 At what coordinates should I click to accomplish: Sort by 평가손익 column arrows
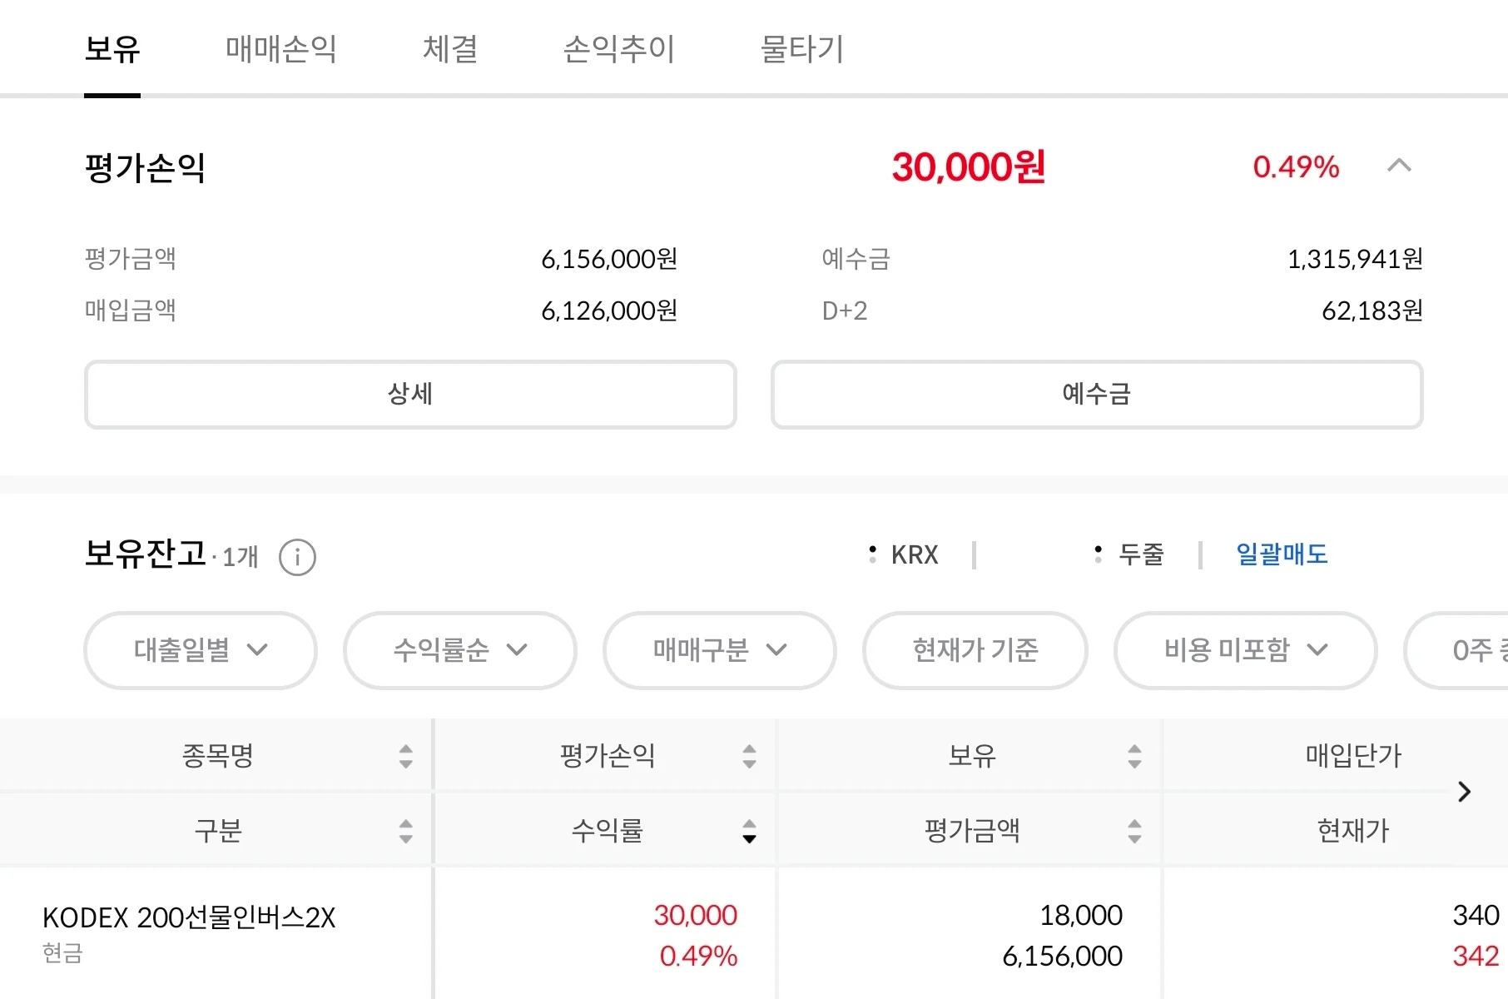749,756
